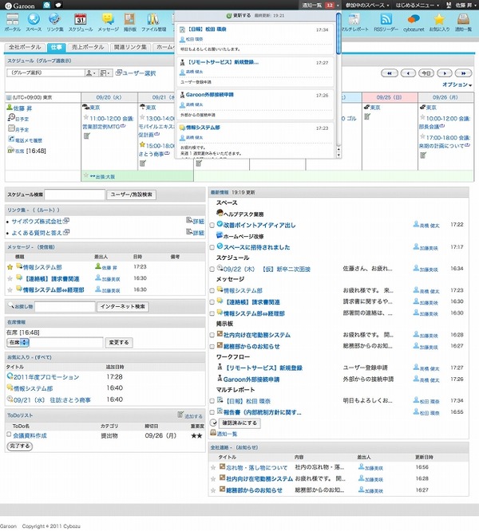The height and width of the screenshot is (531, 479).
Task: Expand the オプション menu
Action: pos(457,85)
